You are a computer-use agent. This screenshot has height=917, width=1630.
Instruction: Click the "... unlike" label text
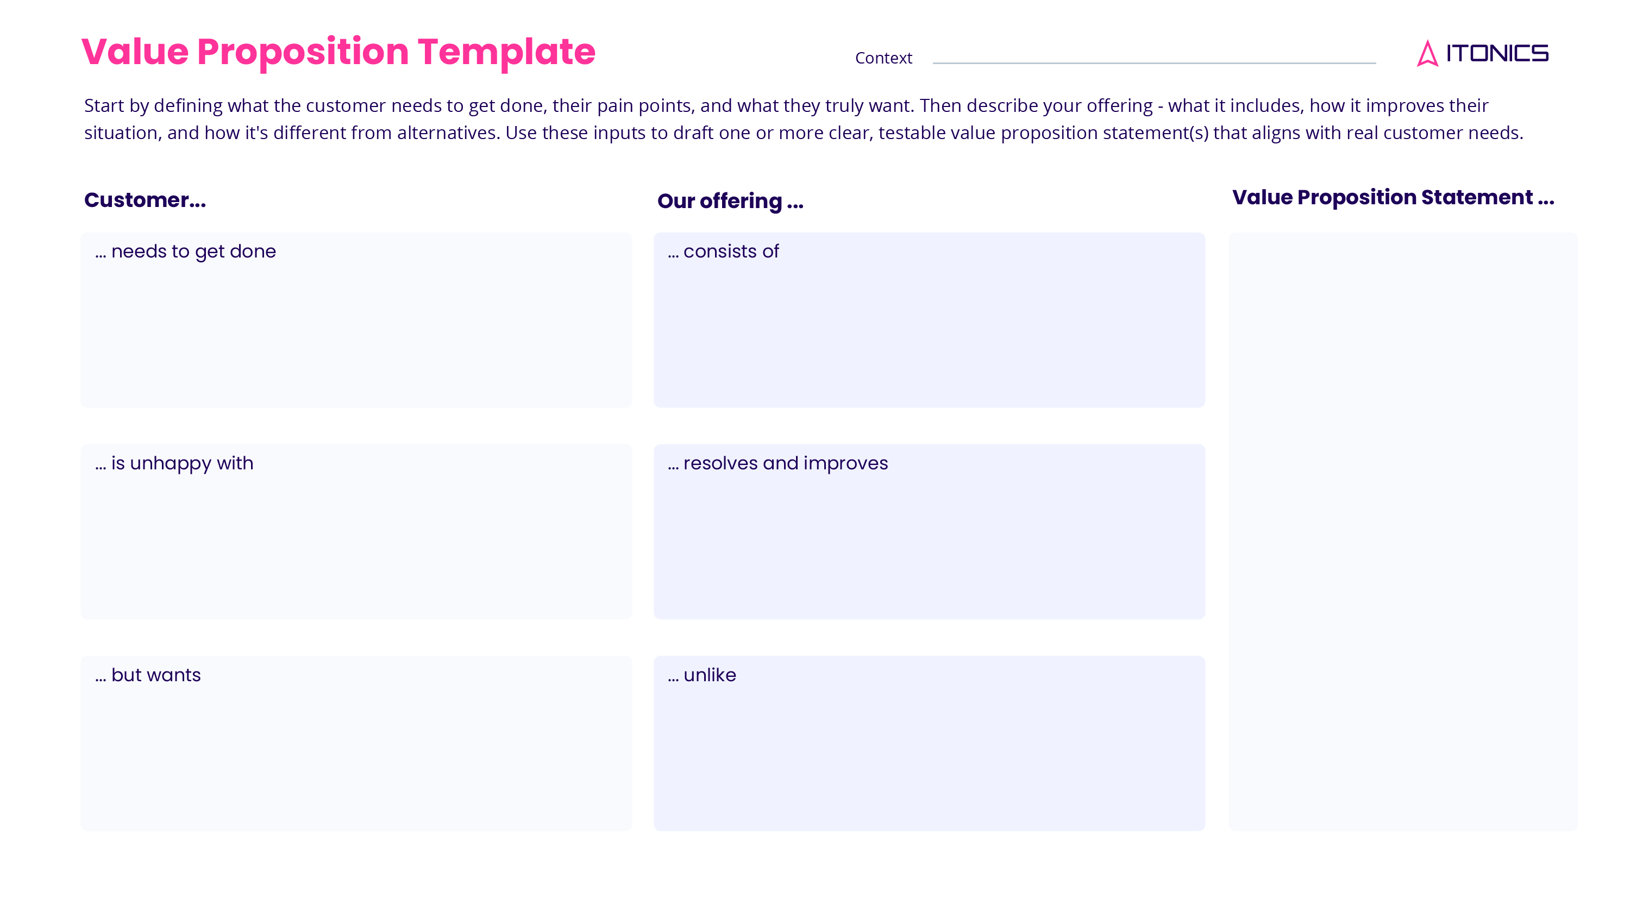point(702,675)
